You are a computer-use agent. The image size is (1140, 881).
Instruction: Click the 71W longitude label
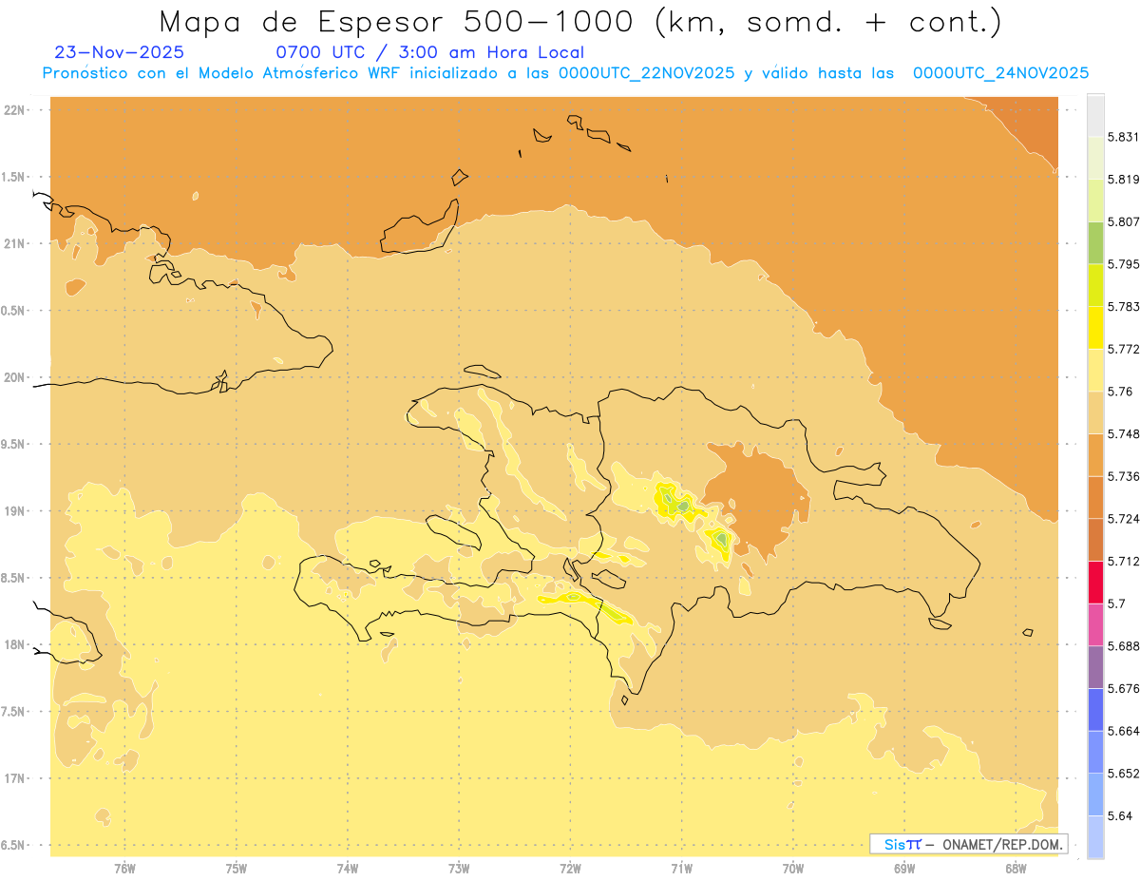point(681,869)
